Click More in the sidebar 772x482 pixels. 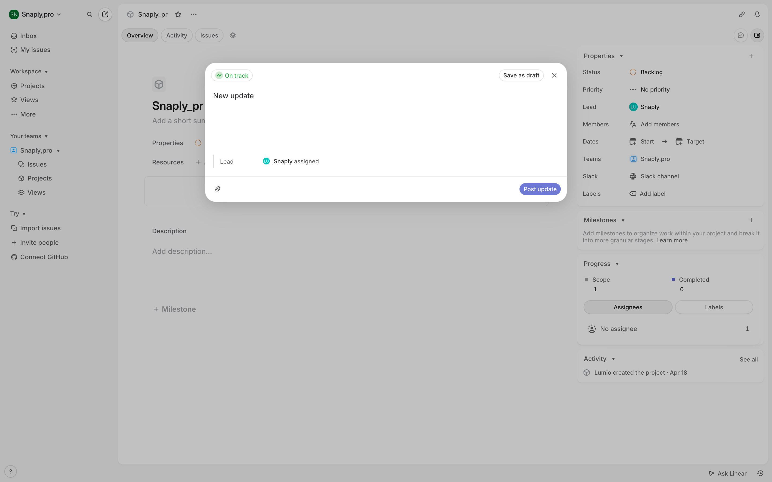(x=23, y=114)
